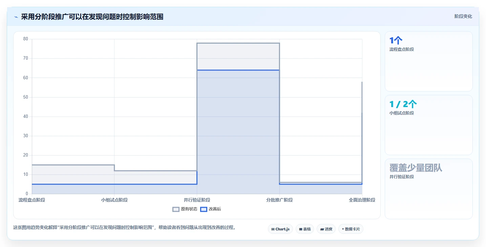Viewport: 486px width, 247px height.
Task: Click the 40 y-axis tick label
Action: coord(26,116)
